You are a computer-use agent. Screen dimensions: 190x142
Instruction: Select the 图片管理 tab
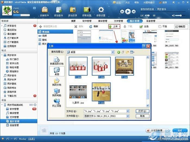135,21
